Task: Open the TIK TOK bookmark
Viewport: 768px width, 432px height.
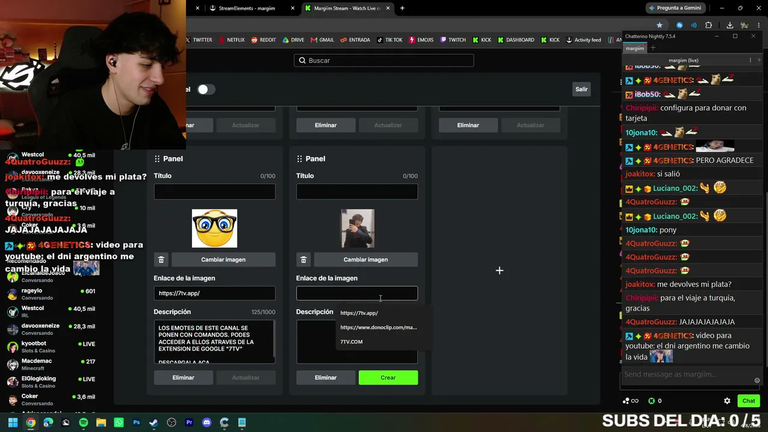Action: (x=389, y=40)
